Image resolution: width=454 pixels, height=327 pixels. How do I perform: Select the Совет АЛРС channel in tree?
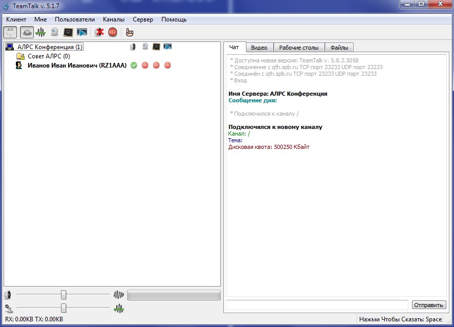[x=48, y=56]
